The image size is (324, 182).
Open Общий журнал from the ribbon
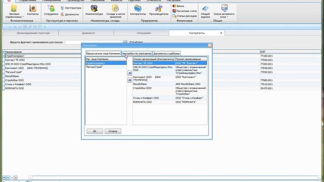click(x=206, y=12)
